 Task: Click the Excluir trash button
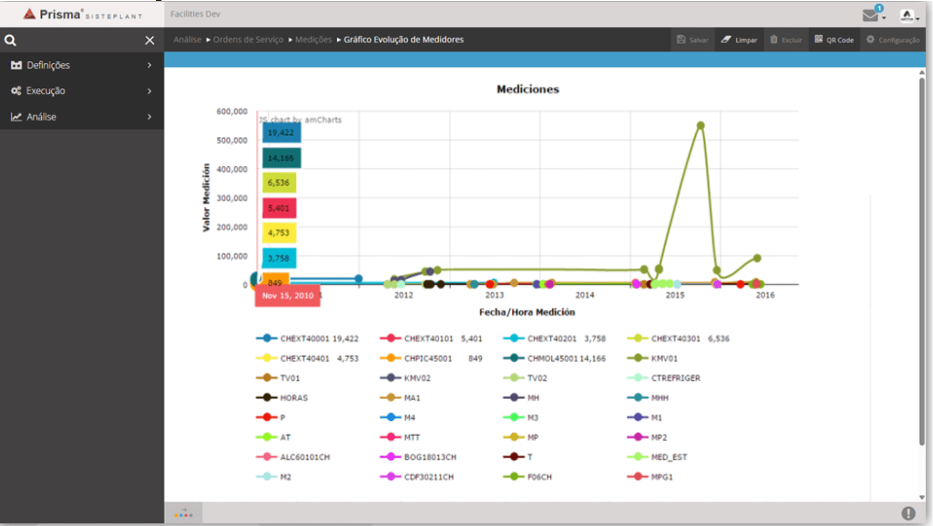(786, 40)
